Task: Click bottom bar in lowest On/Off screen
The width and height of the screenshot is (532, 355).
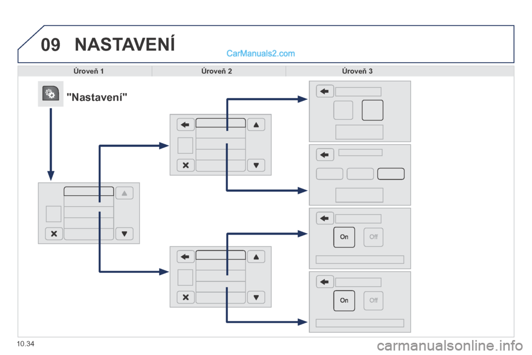Action: click(x=360, y=323)
